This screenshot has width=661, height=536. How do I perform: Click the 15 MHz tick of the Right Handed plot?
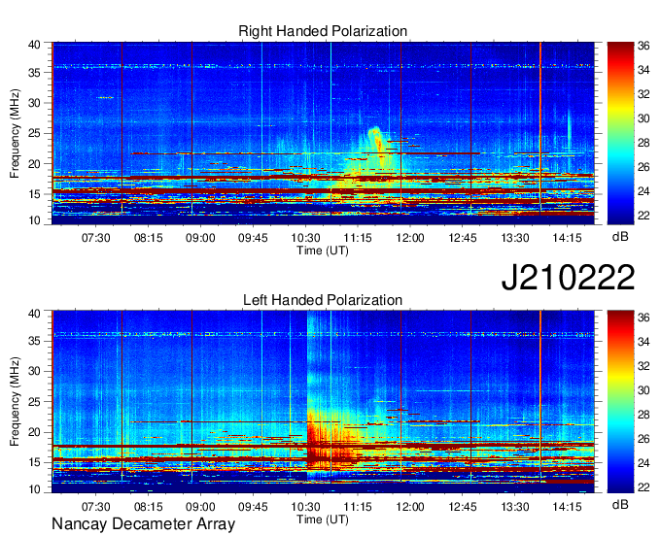[x=34, y=194]
